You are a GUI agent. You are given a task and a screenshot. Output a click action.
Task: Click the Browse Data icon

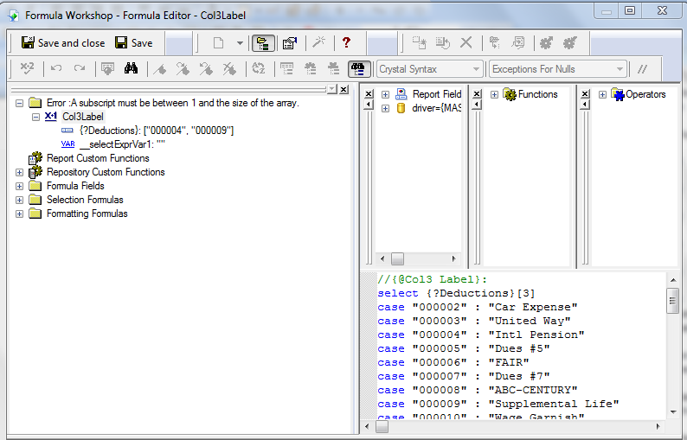pyautogui.click(x=107, y=68)
